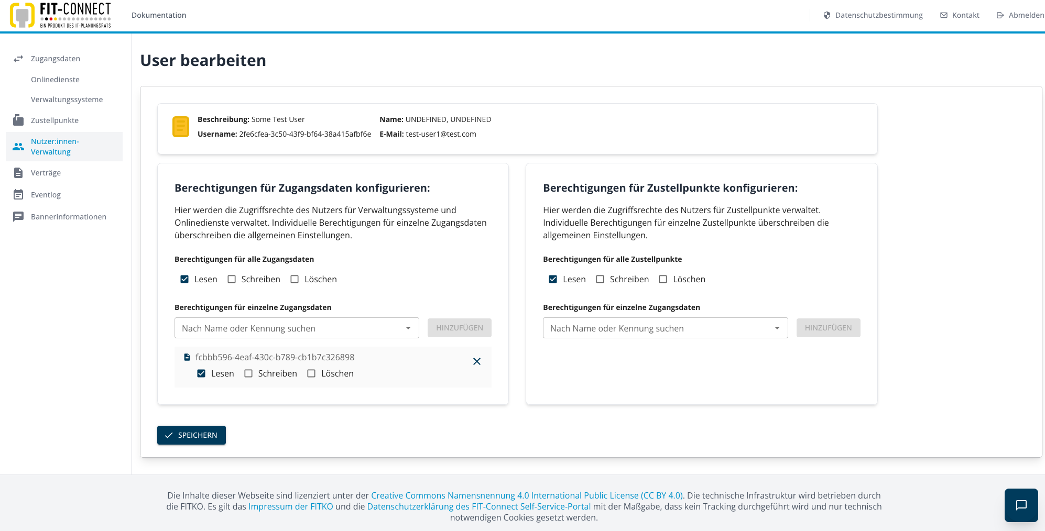This screenshot has width=1045, height=531.
Task: Expand the Zugangsdaten search dropdown arrow
Action: (408, 328)
